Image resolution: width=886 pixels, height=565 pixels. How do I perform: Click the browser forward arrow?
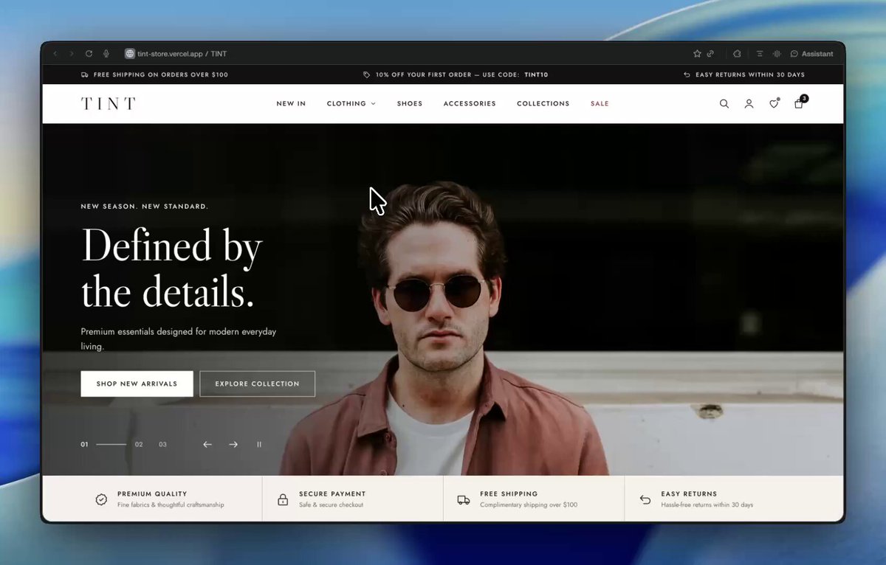coord(72,54)
